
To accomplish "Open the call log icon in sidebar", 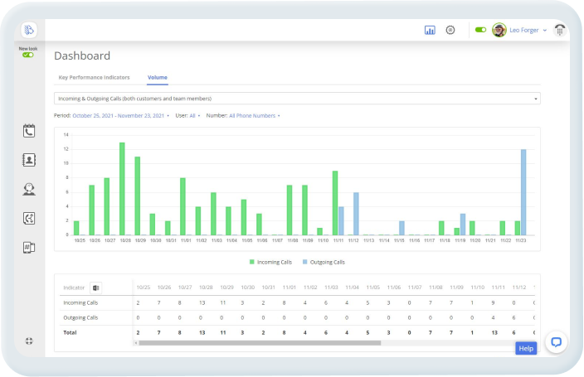I will (x=29, y=130).
